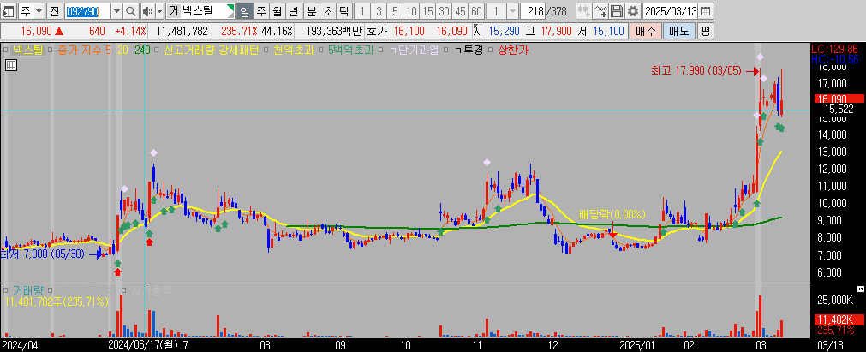Save chart with the floppy disk icon
This screenshot has width=866, height=352.
click(618, 10)
